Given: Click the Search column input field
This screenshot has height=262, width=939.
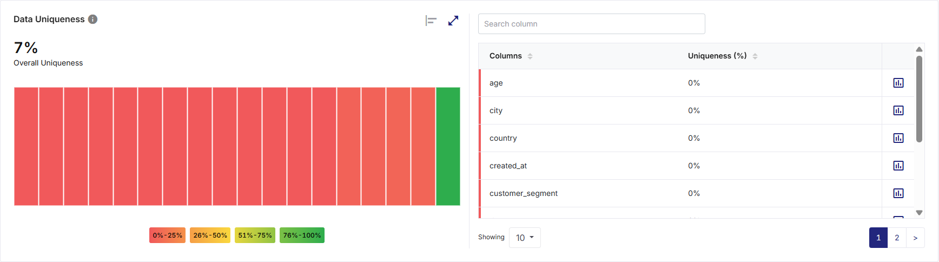Looking at the screenshot, I should point(592,24).
